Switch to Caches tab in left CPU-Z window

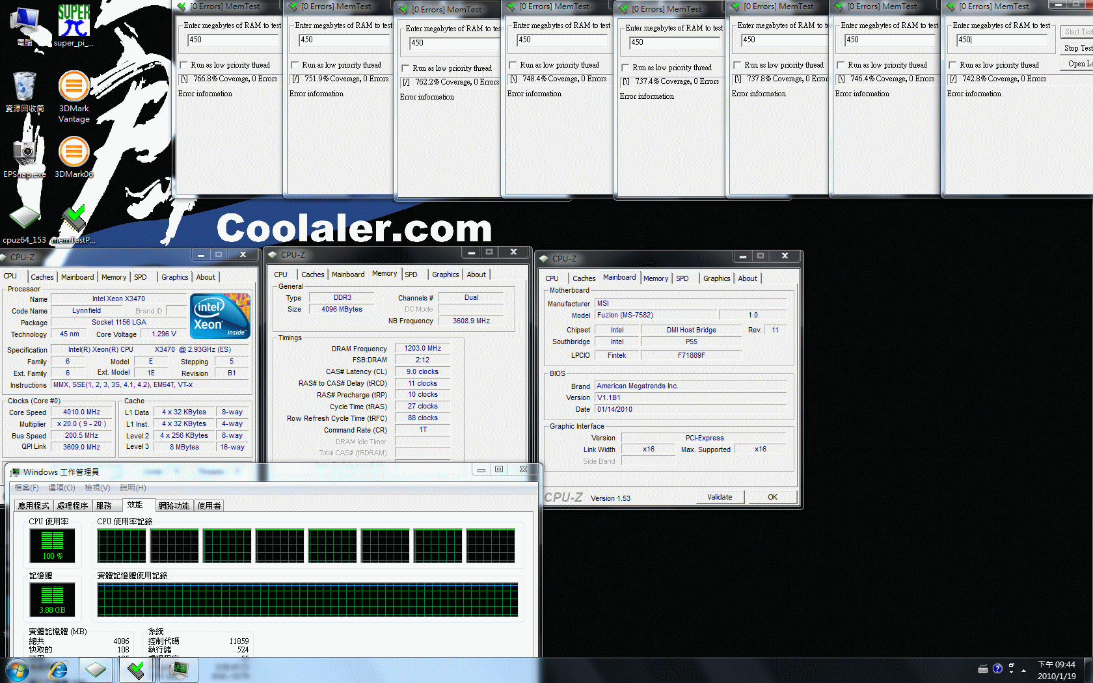point(42,277)
